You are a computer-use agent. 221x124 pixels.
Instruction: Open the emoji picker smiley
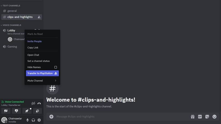click(x=214, y=117)
